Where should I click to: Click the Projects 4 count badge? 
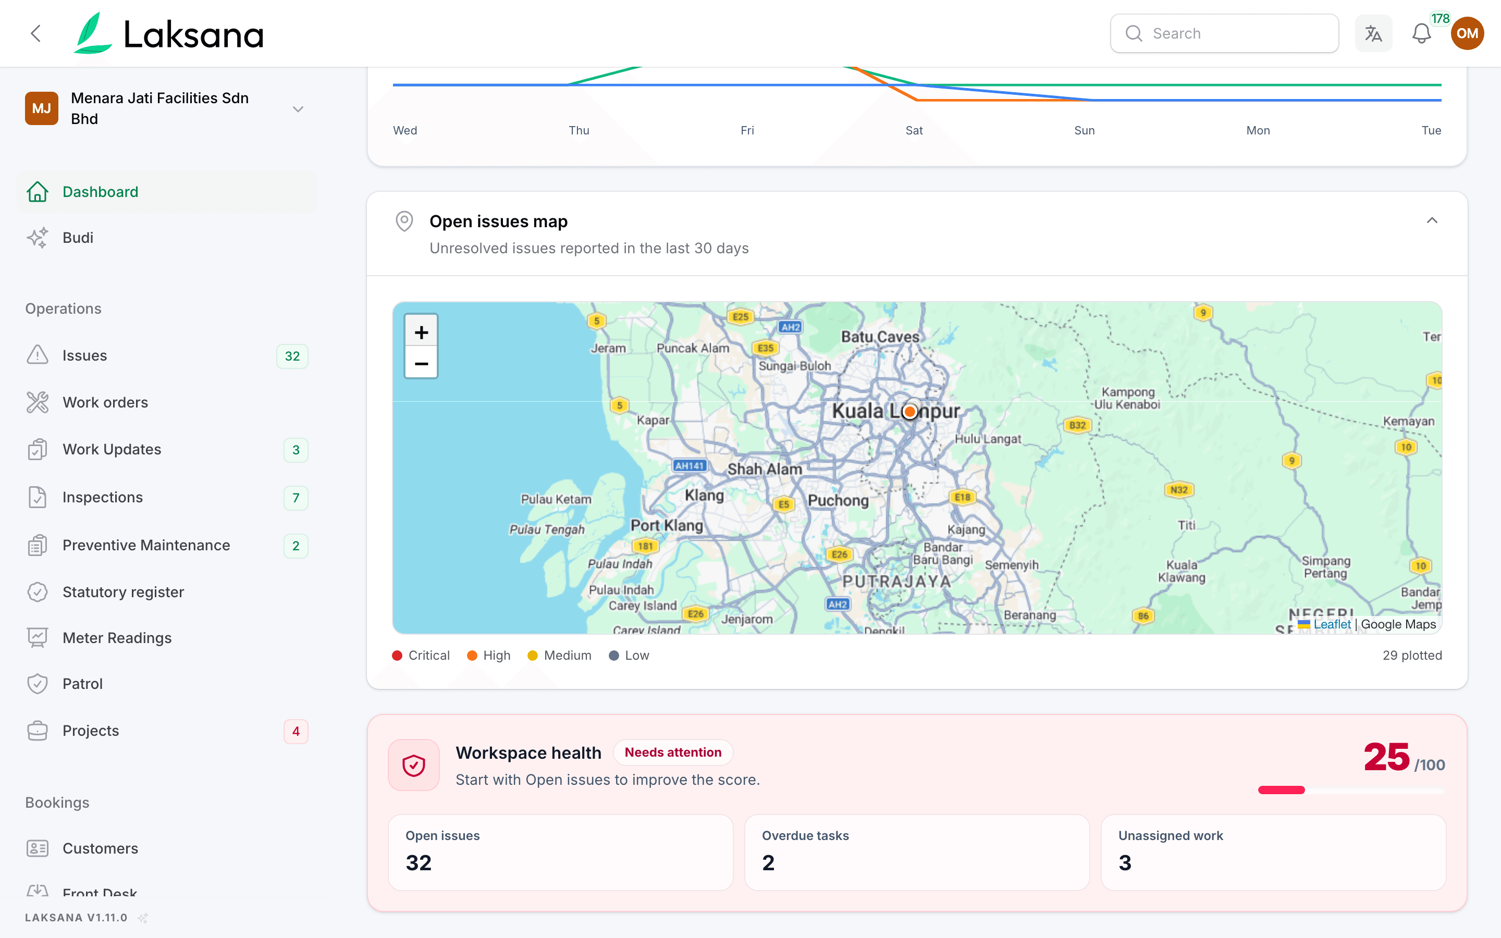[x=296, y=732]
